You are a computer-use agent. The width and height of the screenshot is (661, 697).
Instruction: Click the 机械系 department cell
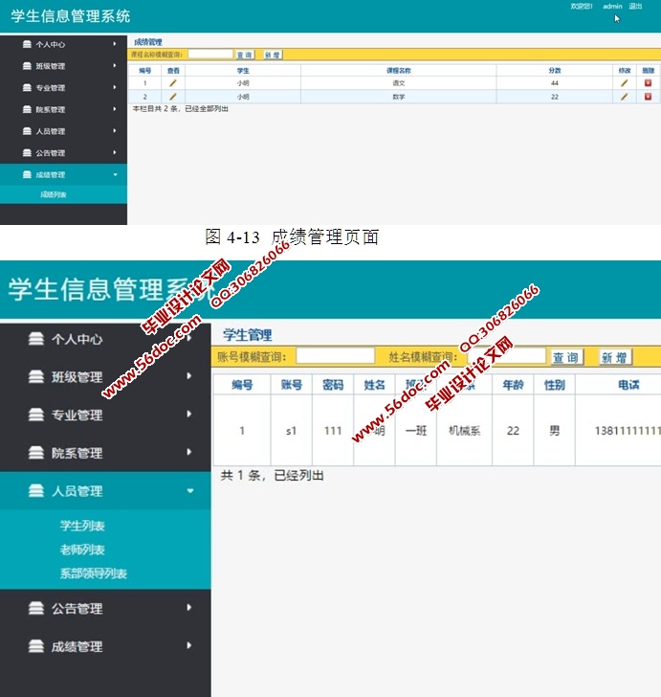coord(464,431)
